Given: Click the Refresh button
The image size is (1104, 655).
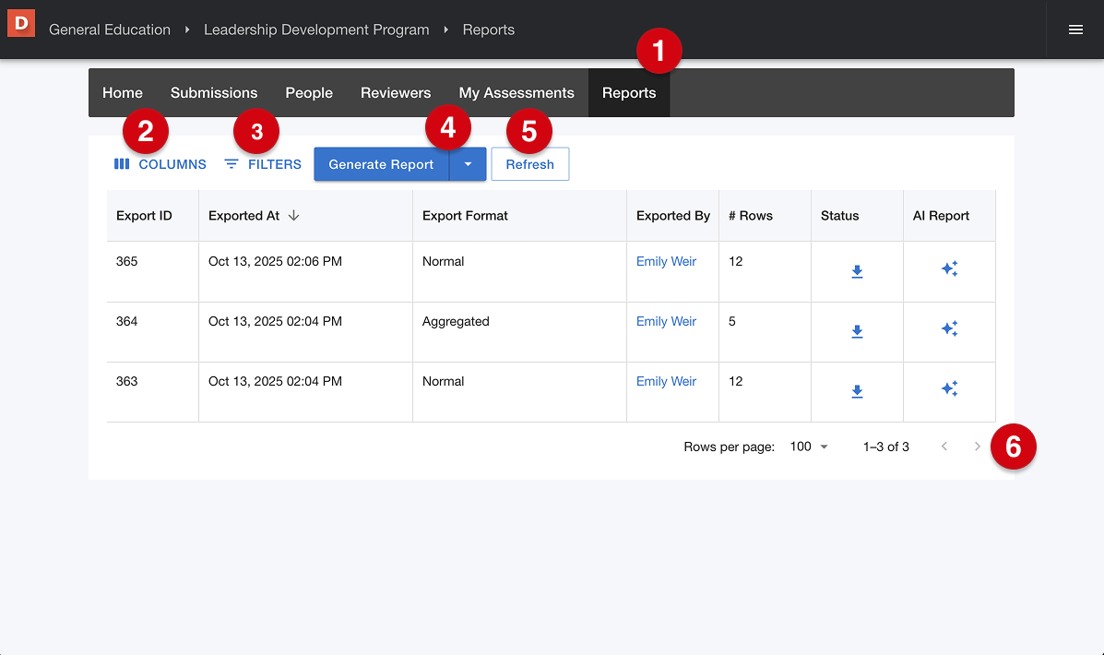Looking at the screenshot, I should (x=530, y=164).
